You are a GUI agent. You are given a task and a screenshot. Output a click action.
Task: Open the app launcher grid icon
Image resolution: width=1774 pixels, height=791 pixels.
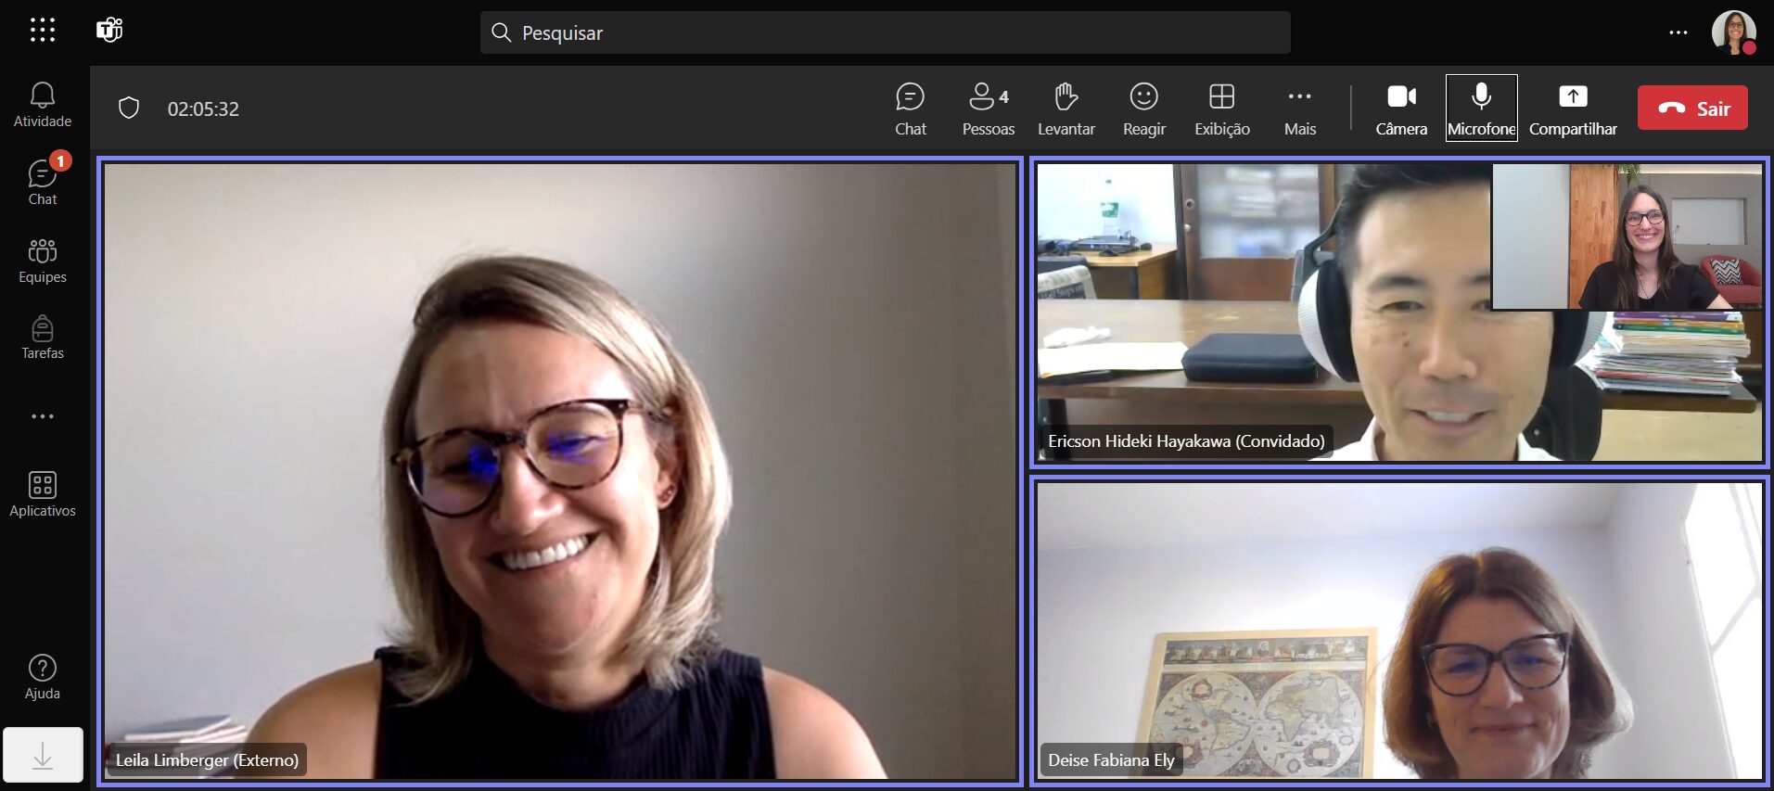point(42,31)
